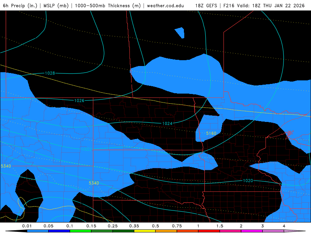Select the bright green 0.1–0.15 legend swatch

(x=80, y=231)
